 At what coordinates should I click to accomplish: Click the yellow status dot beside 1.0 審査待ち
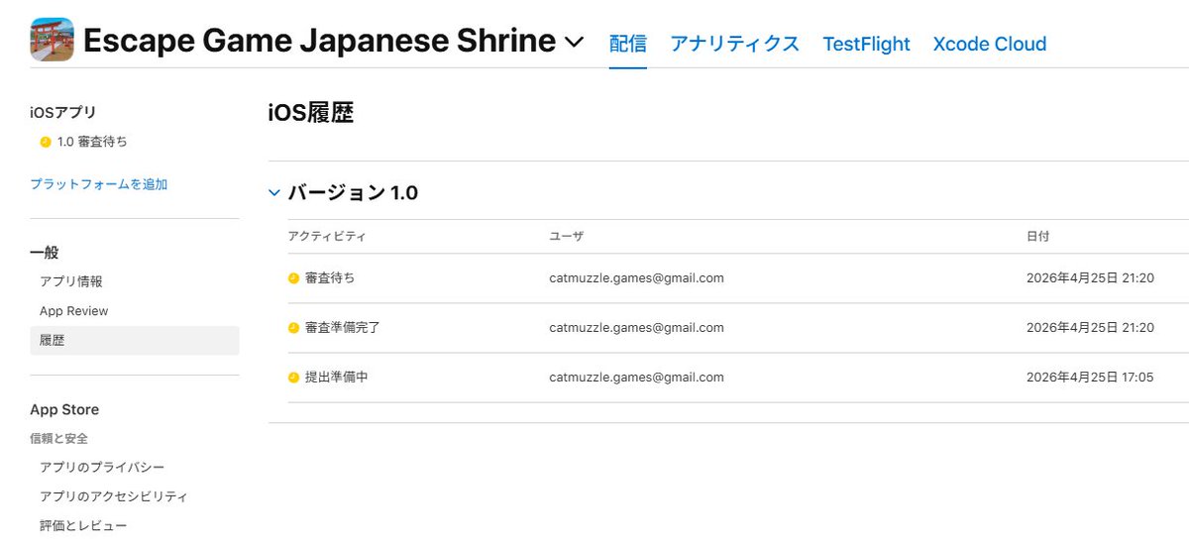(x=46, y=142)
